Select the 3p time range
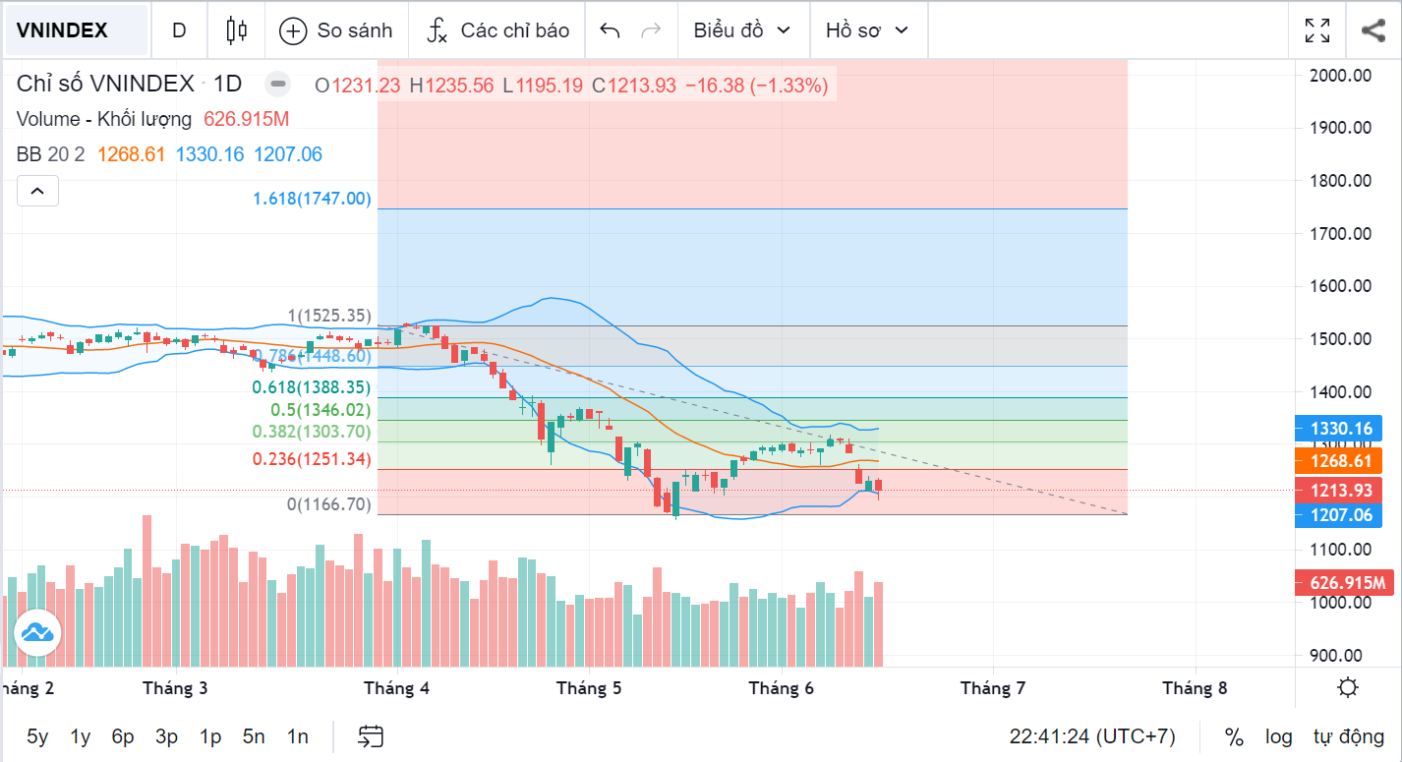1402x762 pixels. tap(167, 736)
